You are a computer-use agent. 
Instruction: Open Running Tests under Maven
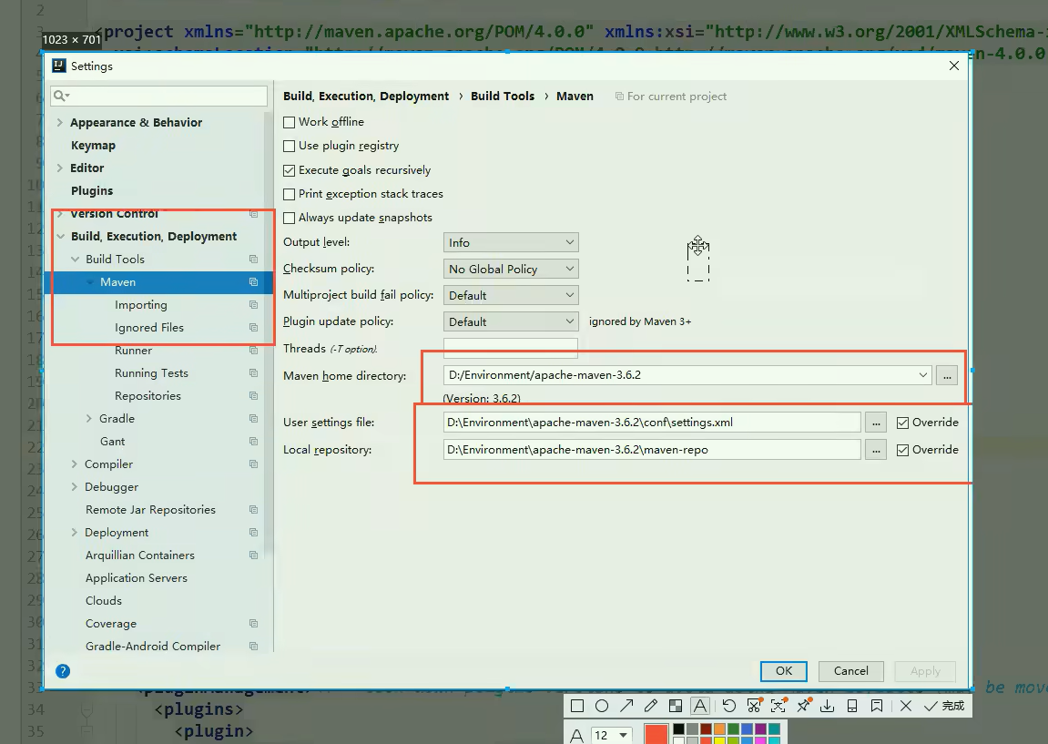(x=151, y=373)
